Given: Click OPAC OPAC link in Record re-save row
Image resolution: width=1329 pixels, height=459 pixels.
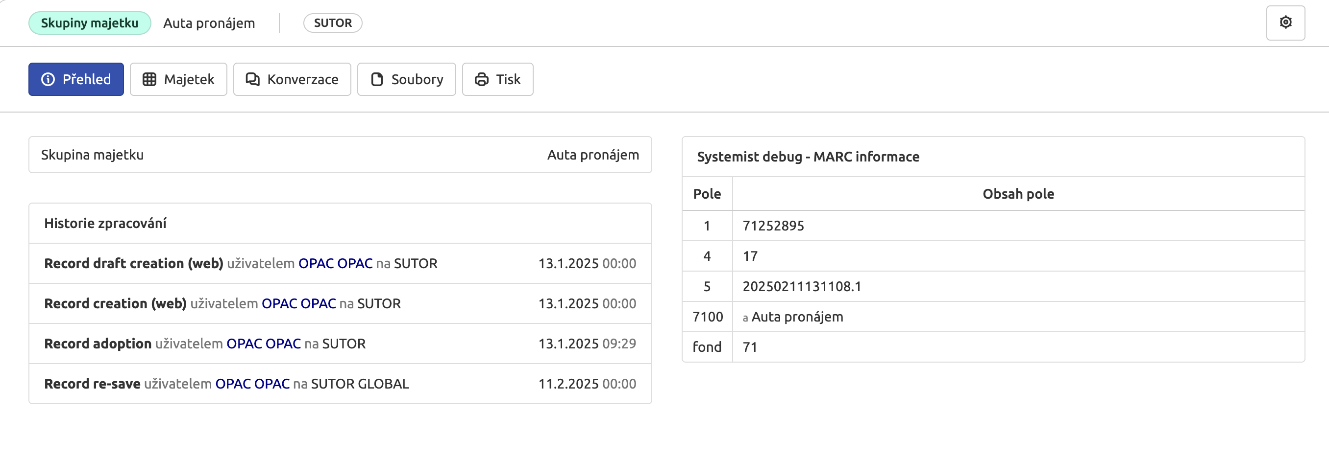Looking at the screenshot, I should coord(252,384).
